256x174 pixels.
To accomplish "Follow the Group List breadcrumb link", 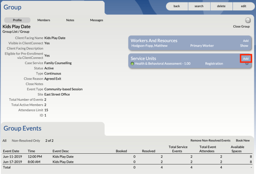I will click(10, 32).
